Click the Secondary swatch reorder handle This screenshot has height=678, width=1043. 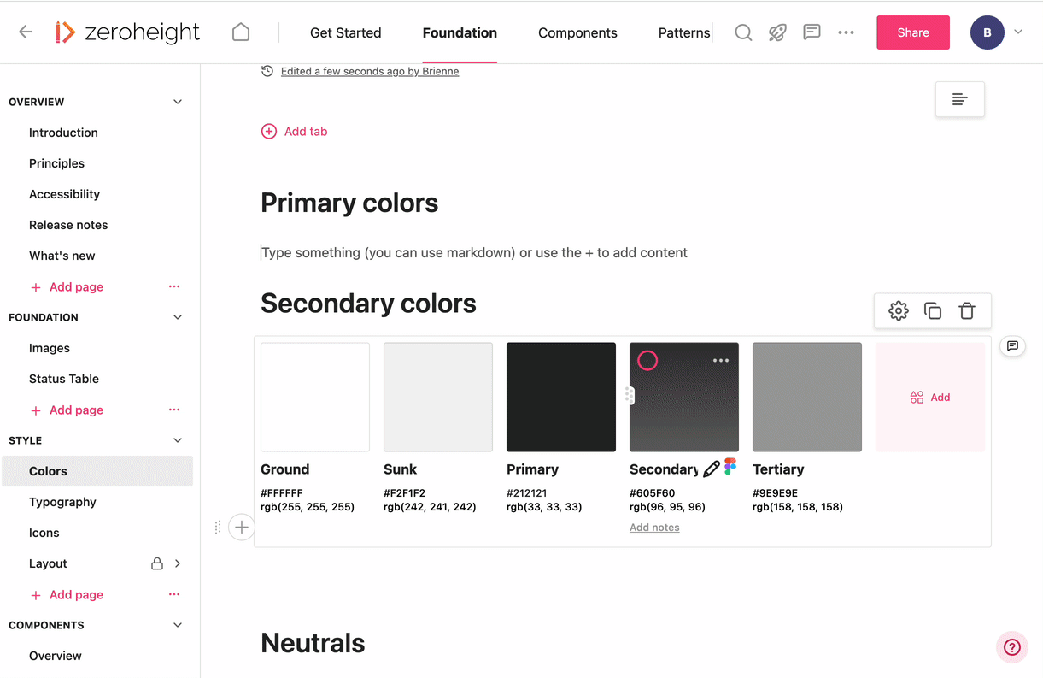[630, 395]
